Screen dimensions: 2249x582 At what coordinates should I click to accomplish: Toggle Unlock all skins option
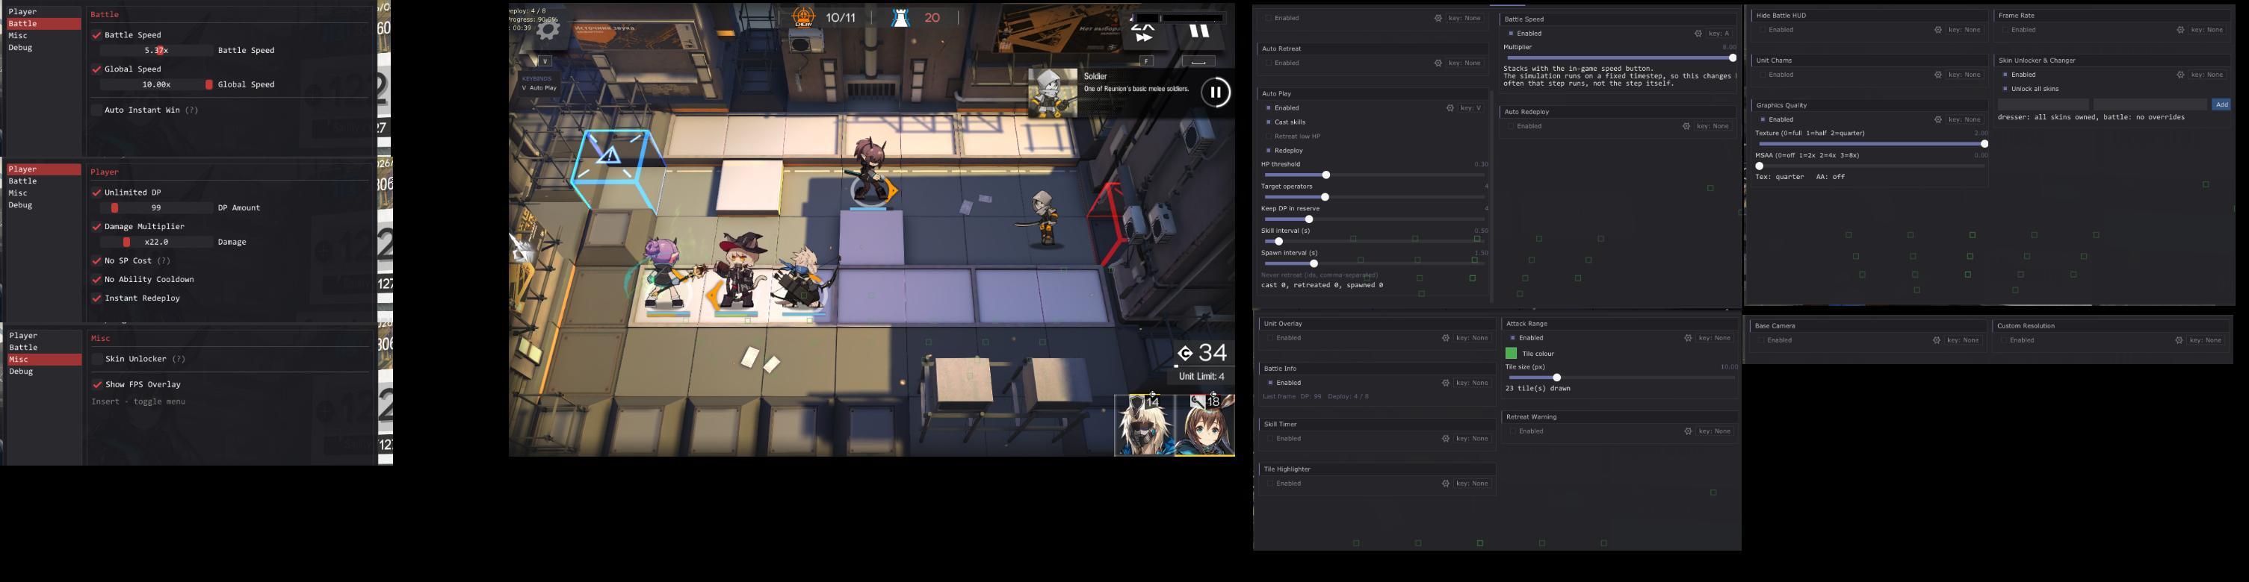[2005, 89]
